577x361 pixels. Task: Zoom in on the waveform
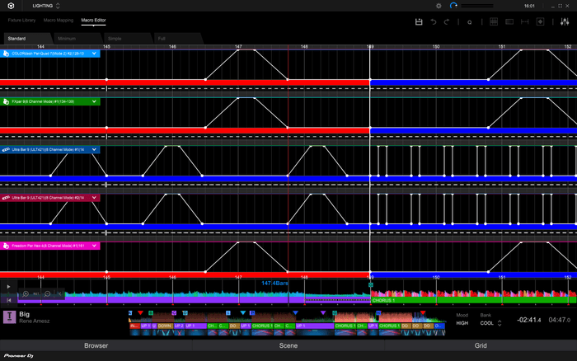click(x=26, y=293)
